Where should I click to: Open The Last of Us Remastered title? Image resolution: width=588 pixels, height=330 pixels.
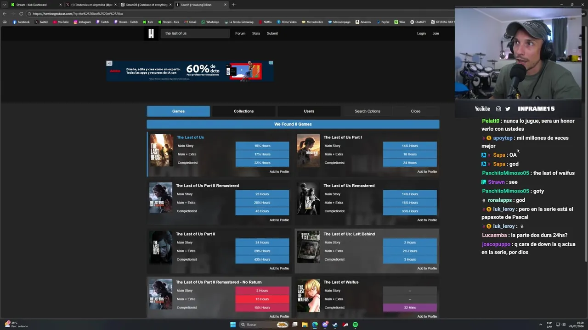[349, 186]
